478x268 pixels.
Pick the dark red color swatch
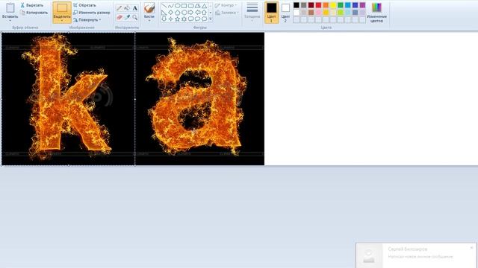[x=311, y=5]
